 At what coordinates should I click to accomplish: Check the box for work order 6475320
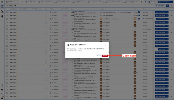point(7,59)
